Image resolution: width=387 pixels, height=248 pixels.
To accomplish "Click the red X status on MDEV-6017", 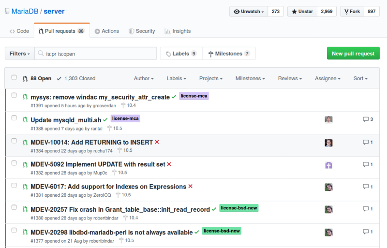I will (x=190, y=186).
